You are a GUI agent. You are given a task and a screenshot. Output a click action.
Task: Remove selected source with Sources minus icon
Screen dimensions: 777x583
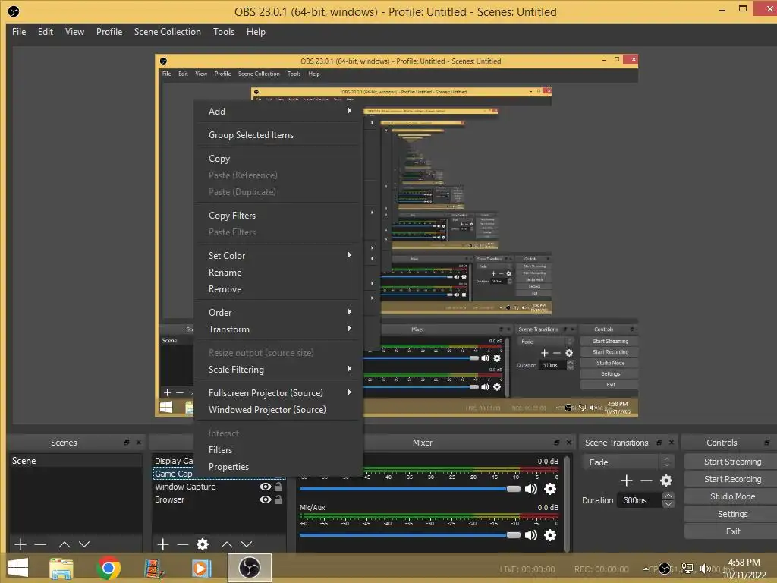[x=183, y=544]
